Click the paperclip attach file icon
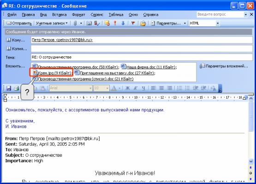 tap(75, 24)
